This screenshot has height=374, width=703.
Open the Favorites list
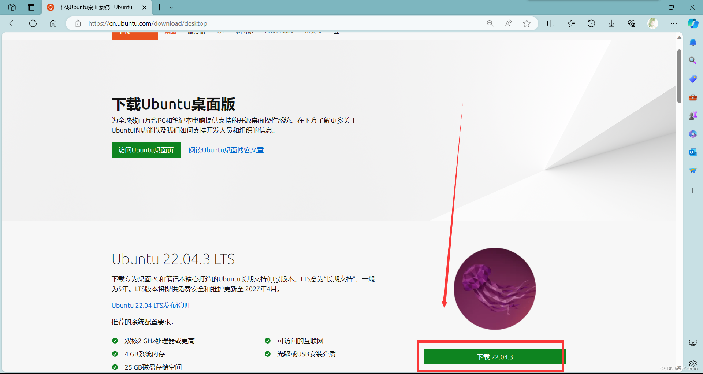[x=571, y=23]
